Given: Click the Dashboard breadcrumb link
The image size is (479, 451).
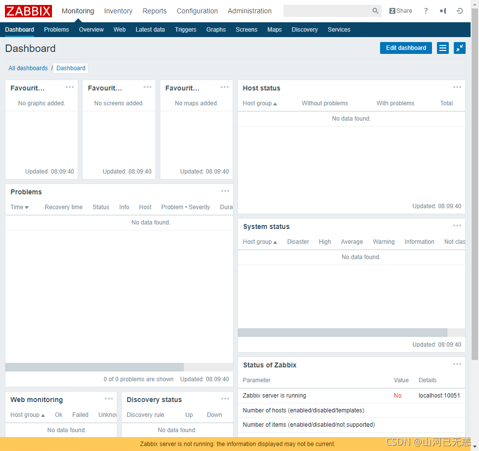Looking at the screenshot, I should (71, 68).
